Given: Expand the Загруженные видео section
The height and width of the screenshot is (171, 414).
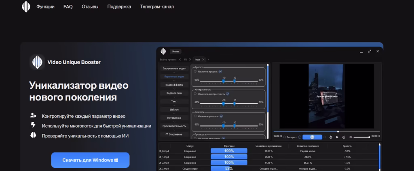Looking at the screenshot, I should (x=173, y=68).
